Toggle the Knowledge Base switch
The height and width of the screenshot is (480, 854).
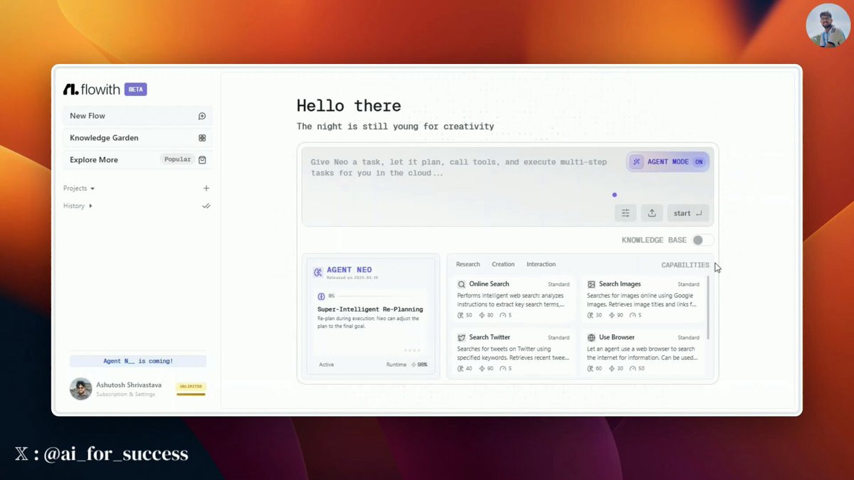(702, 240)
